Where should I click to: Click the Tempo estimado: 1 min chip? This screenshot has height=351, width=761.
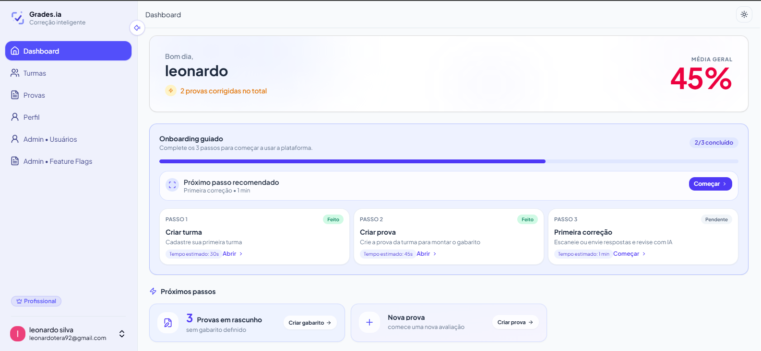pos(583,254)
